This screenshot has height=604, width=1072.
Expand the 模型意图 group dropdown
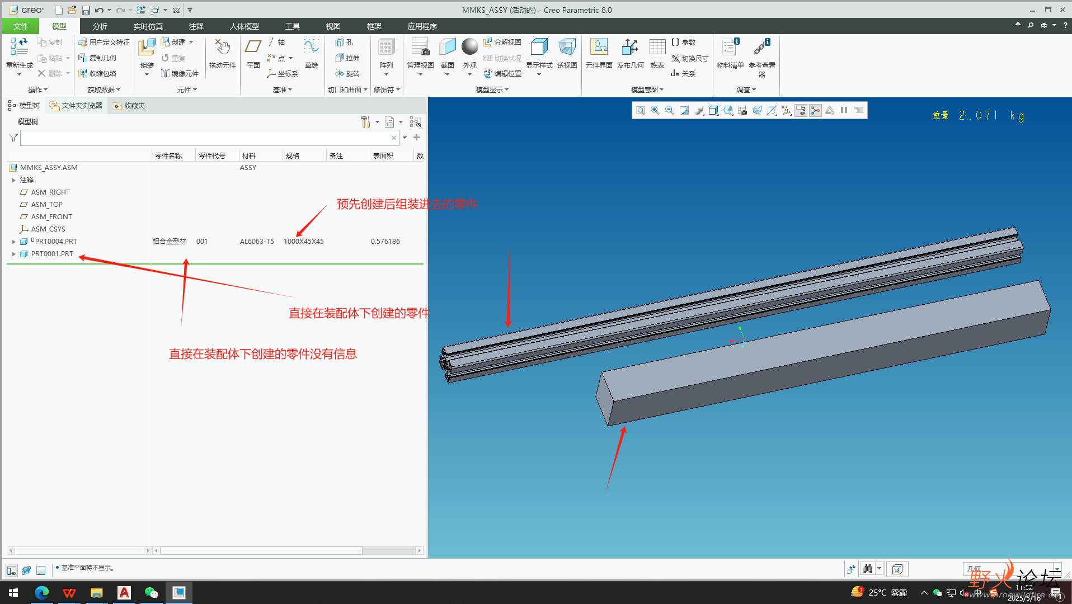647,89
